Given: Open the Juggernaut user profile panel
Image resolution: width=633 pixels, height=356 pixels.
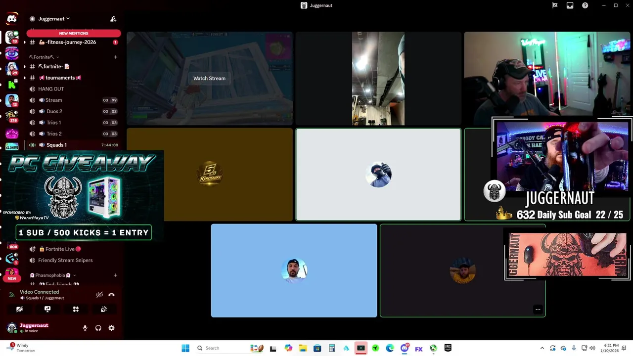Looking at the screenshot, I should tap(35, 328).
